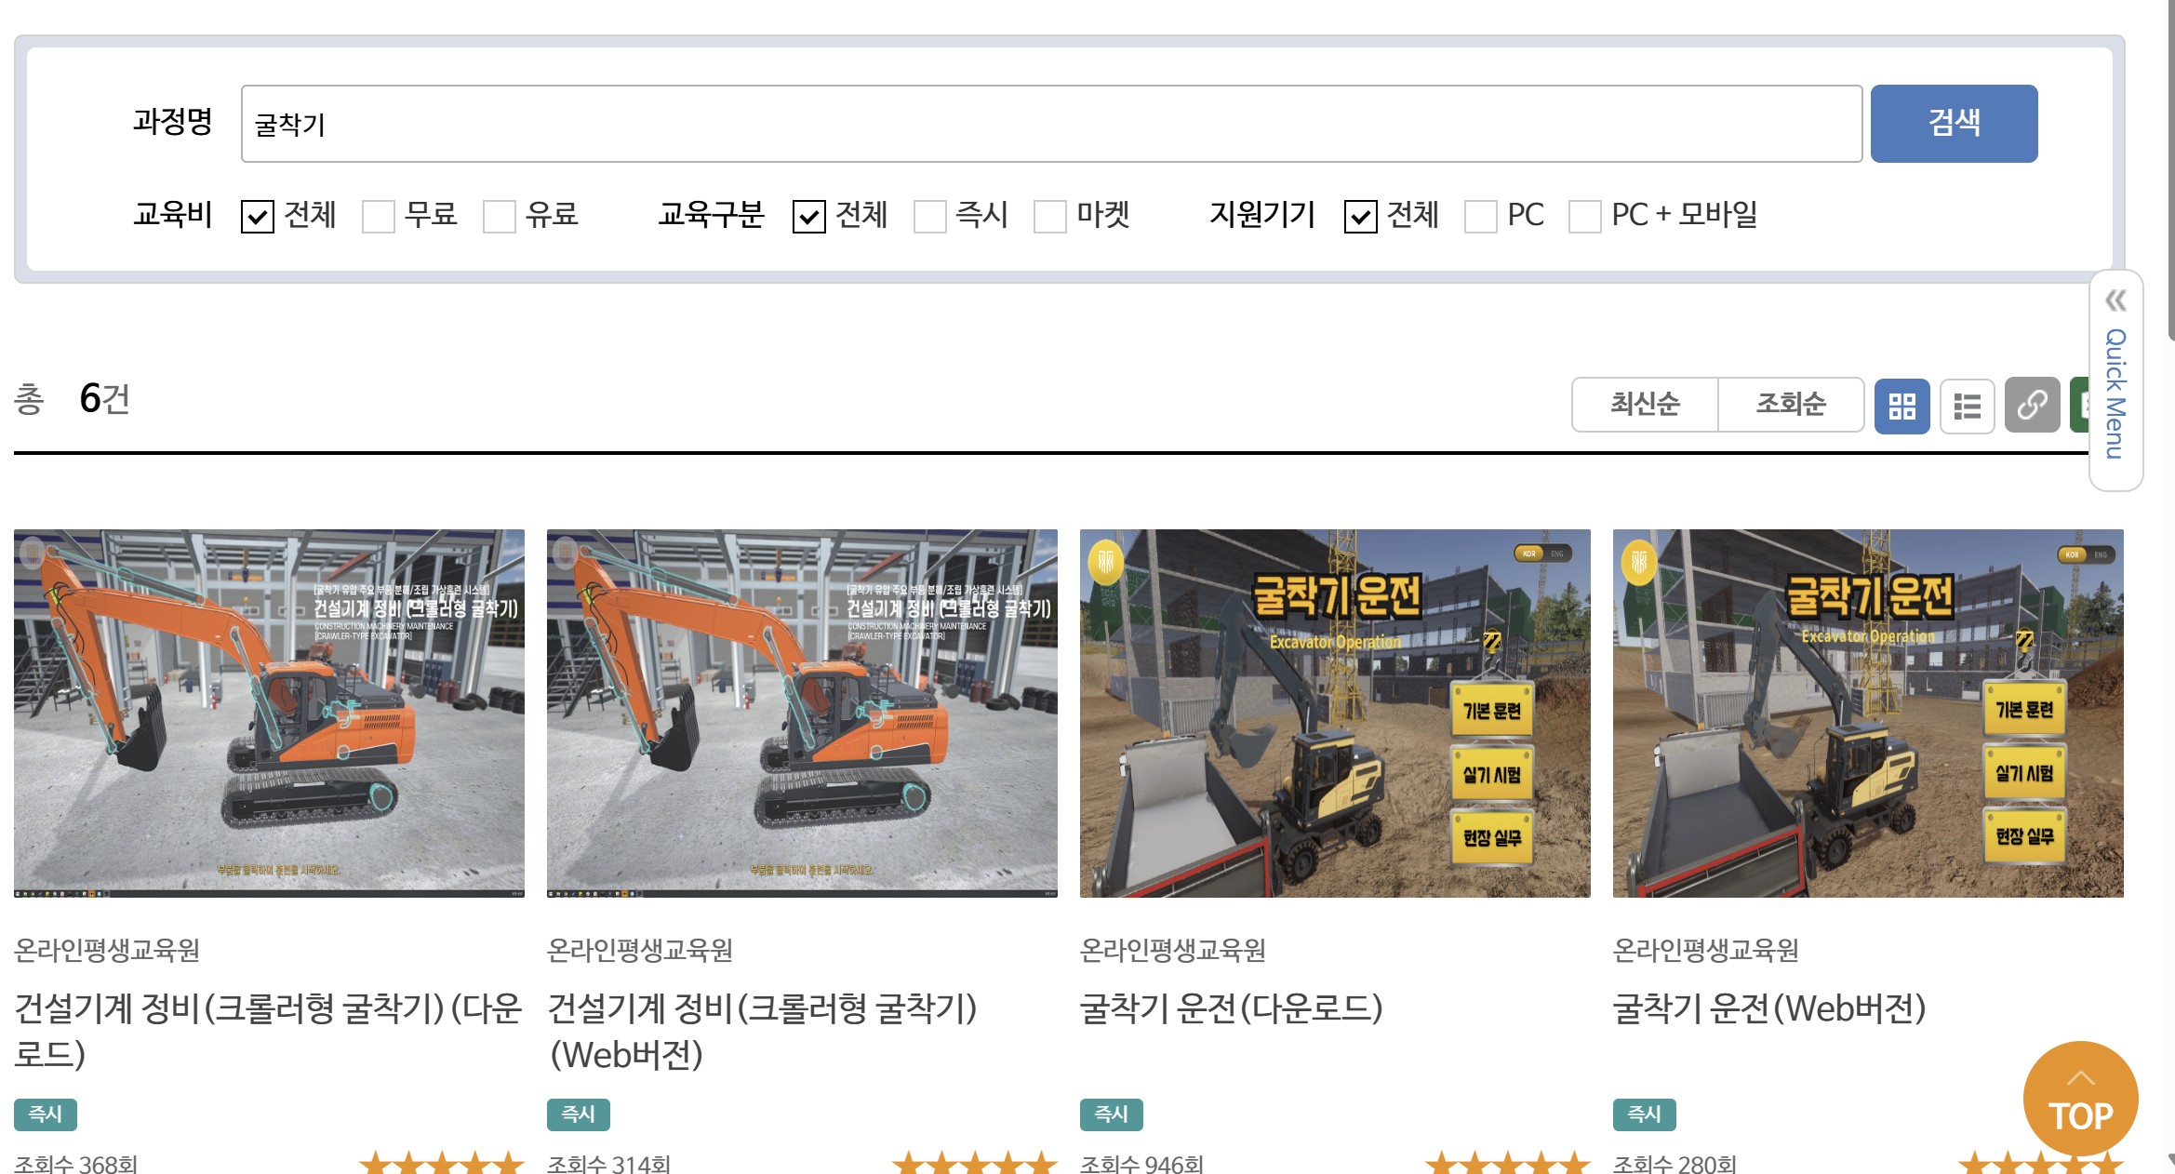Image resolution: width=2175 pixels, height=1174 pixels.
Task: Uncheck 전체 under 교육구분
Action: [808, 217]
